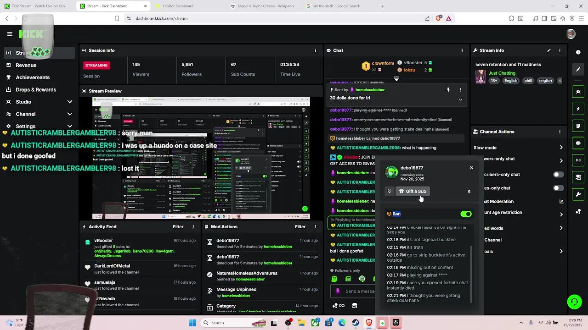The height and width of the screenshot is (330, 588).
Task: Toggle the Ban switch for debo19877
Action: coord(466,214)
